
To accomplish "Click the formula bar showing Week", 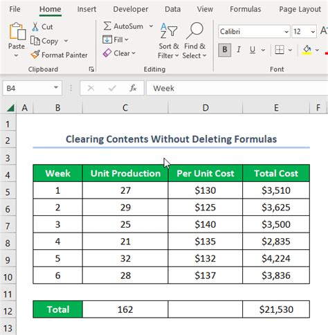I will click(237, 88).
